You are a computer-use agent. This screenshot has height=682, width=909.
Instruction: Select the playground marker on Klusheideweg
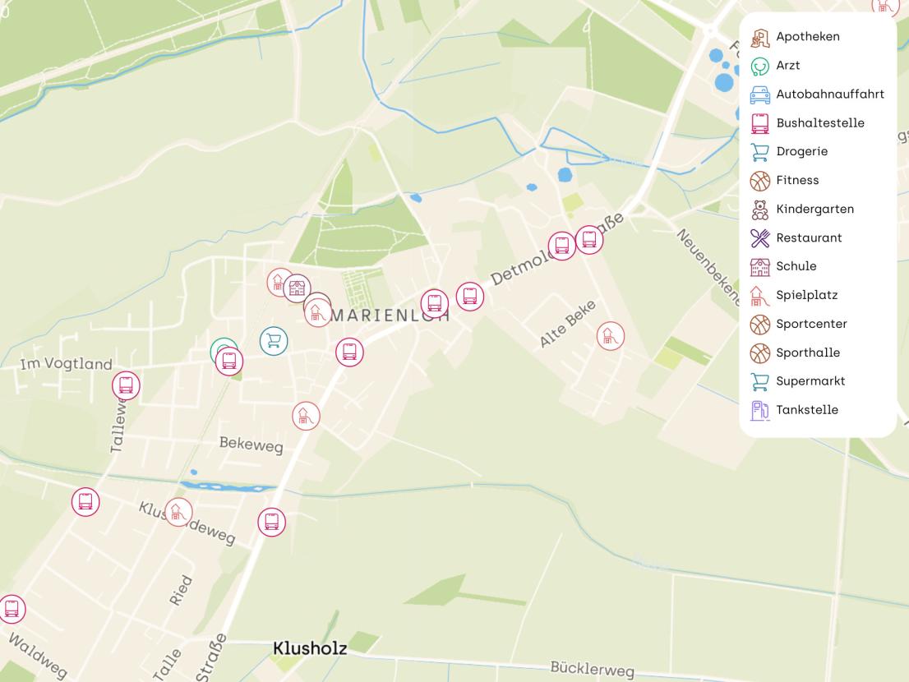point(178,512)
